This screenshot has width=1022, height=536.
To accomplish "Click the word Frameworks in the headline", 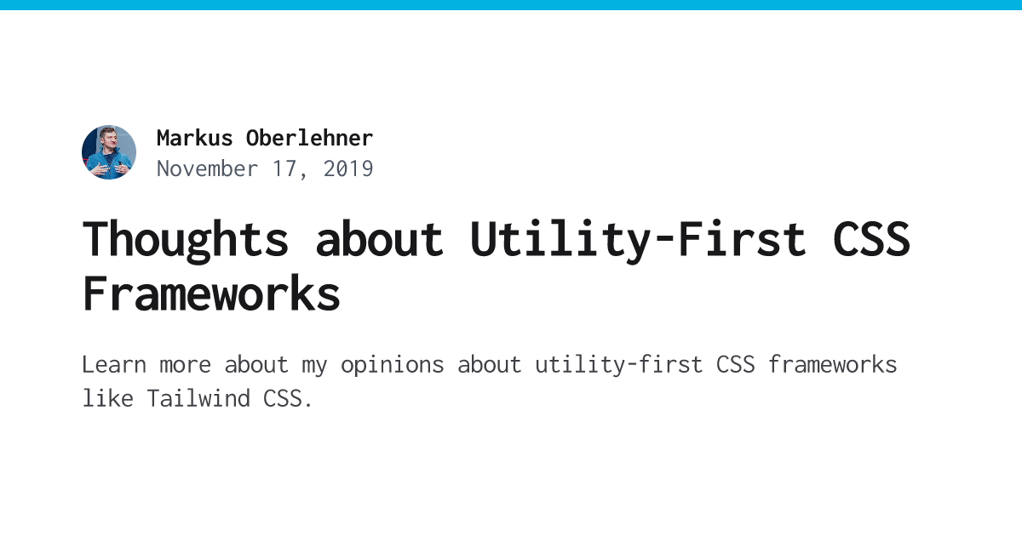I will tap(211, 294).
